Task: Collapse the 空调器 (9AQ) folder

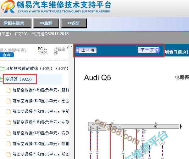Action: (x=19, y=79)
